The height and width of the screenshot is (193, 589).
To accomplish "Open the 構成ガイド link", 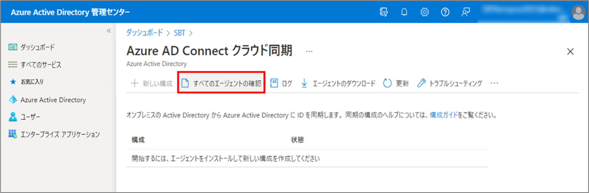I will pos(444,115).
